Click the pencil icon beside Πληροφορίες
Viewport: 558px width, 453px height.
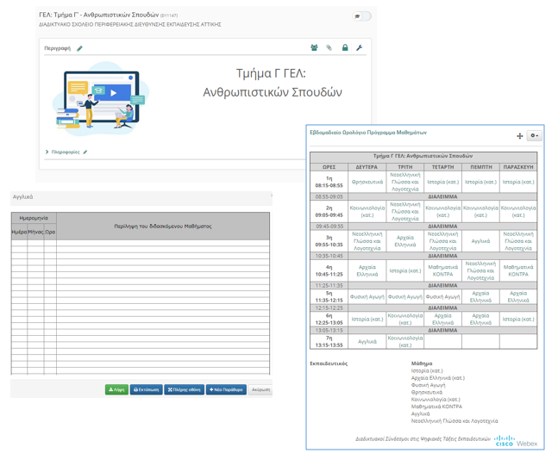coord(85,152)
